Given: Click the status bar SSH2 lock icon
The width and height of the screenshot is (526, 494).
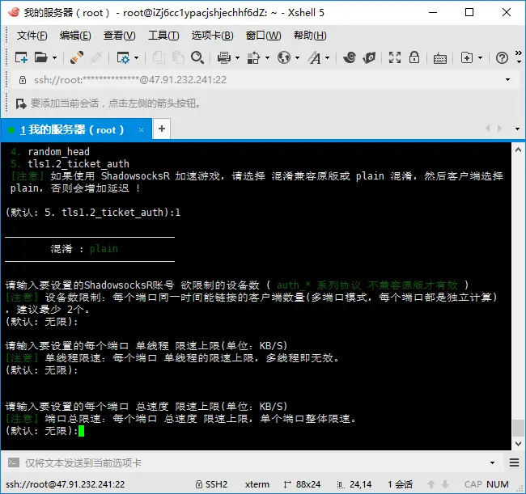Looking at the screenshot, I should [x=199, y=484].
